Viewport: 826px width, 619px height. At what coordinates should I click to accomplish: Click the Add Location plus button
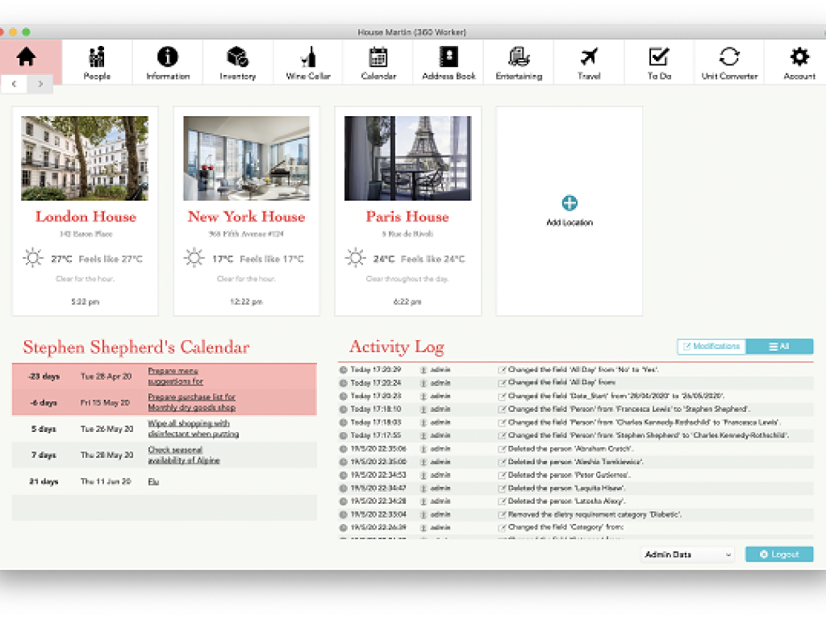click(x=569, y=203)
